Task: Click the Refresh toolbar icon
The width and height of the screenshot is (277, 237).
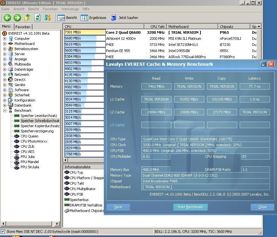Action: point(37,18)
